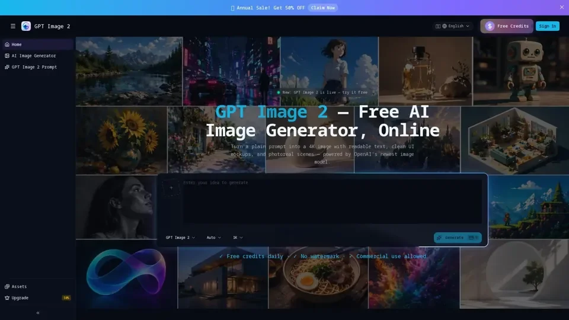Click the 'No watermark' text

tap(319, 256)
